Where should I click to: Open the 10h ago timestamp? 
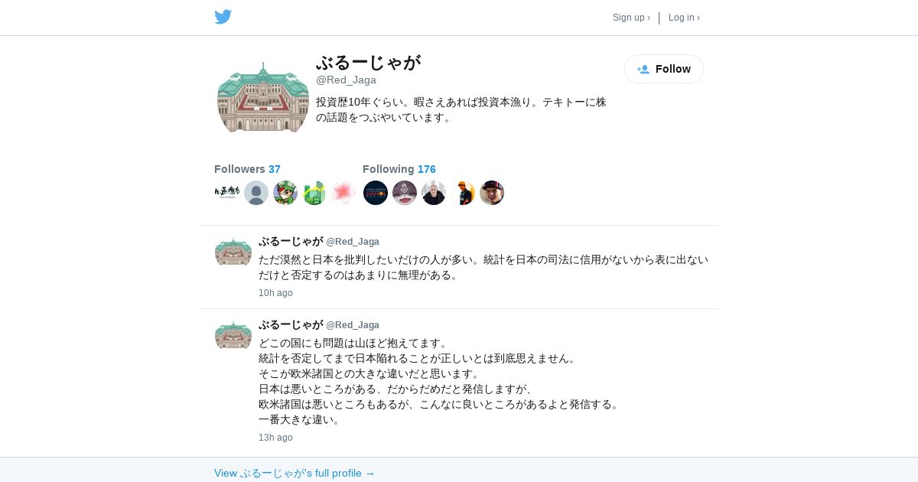[275, 293]
